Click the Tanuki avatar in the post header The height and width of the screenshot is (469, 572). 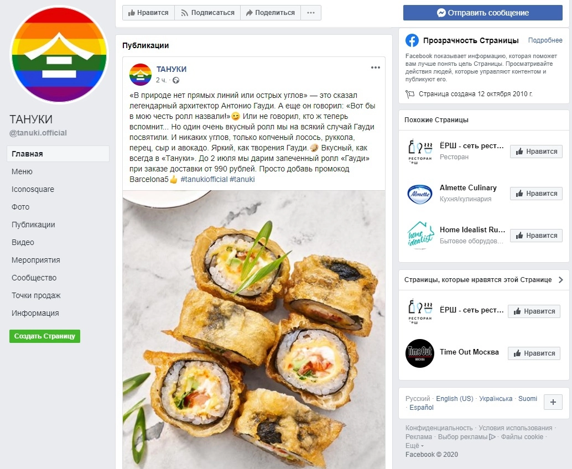tap(141, 75)
